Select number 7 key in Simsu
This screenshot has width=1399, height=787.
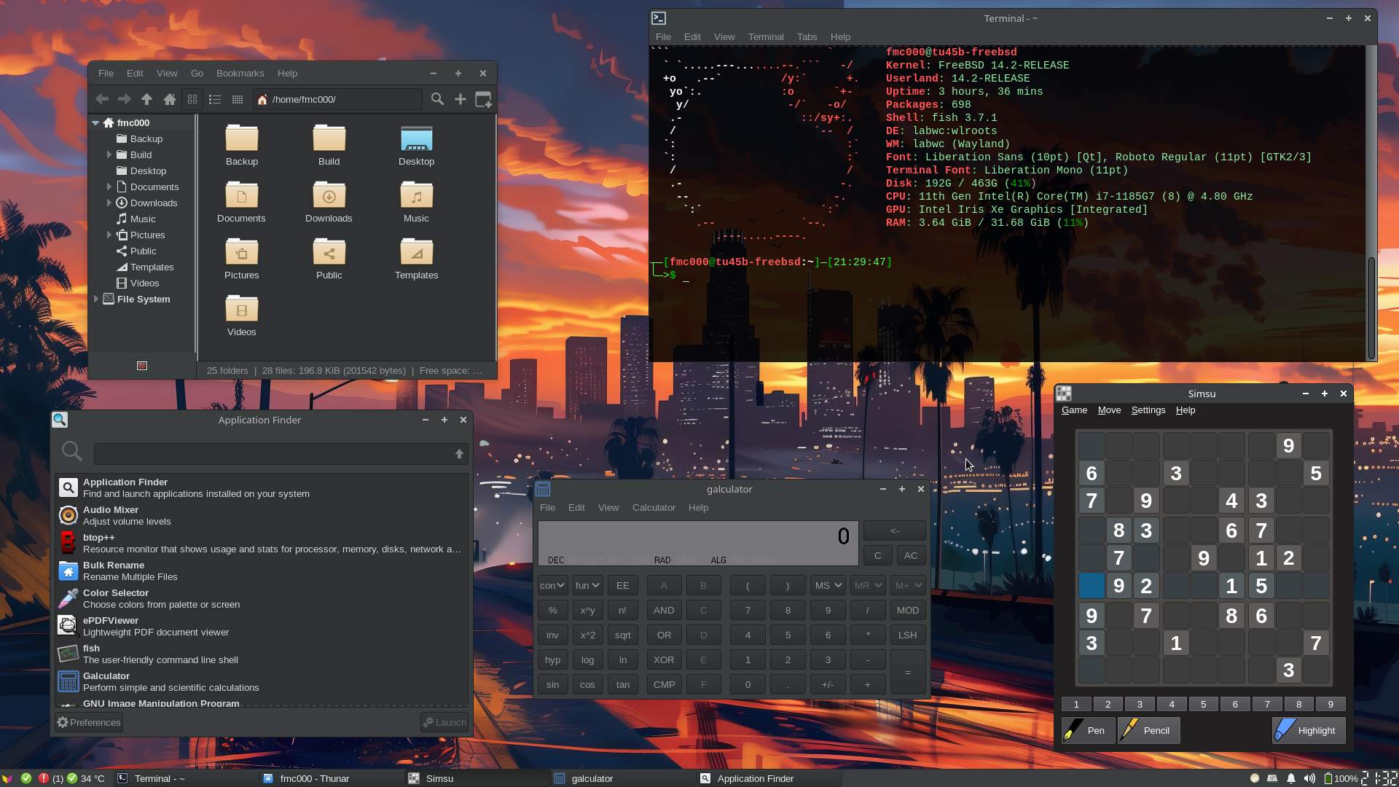1267,704
